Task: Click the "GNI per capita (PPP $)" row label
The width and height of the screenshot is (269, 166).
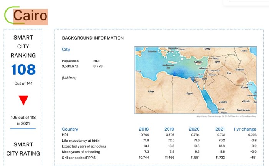Action: click(79, 158)
